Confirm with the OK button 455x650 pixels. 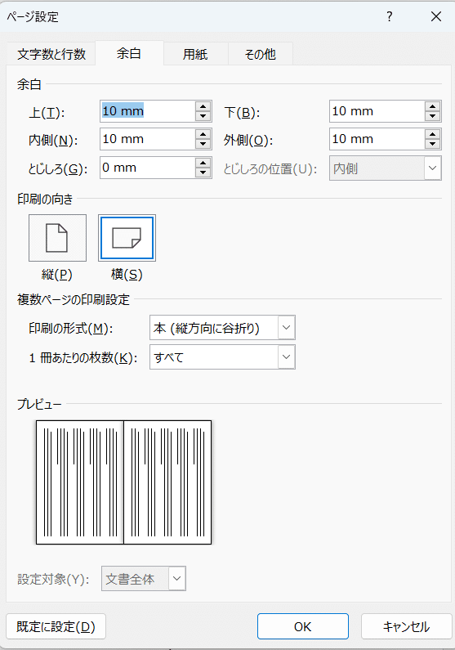302,627
